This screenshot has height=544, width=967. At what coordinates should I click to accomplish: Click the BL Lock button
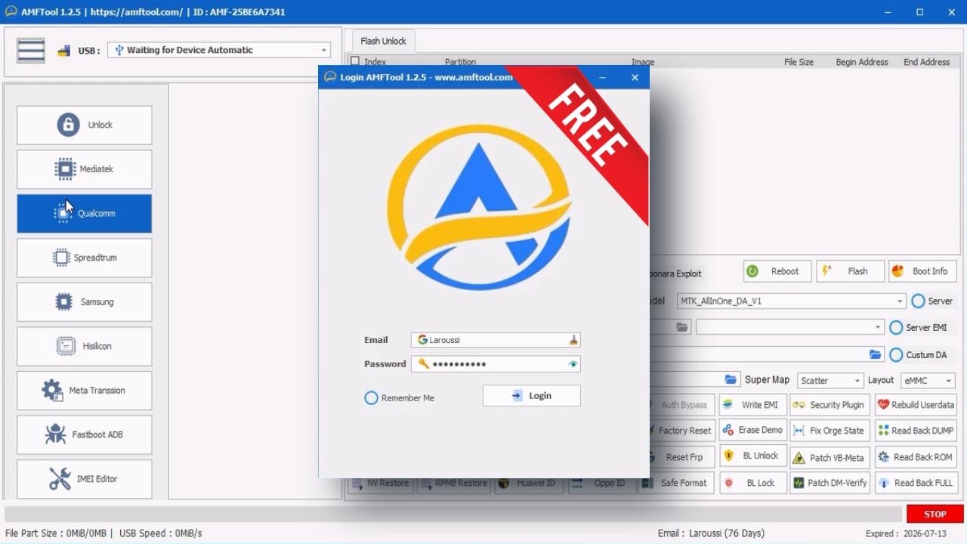(x=753, y=483)
